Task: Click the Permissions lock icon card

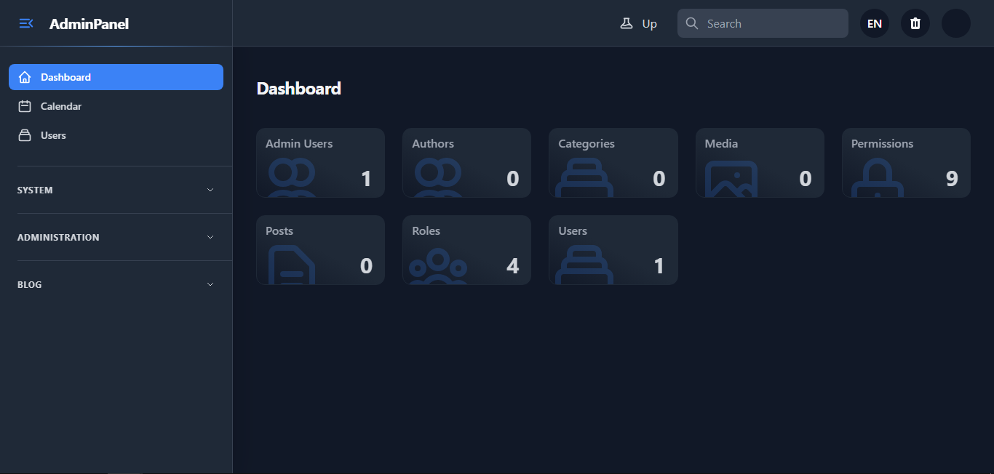Action: click(877, 177)
